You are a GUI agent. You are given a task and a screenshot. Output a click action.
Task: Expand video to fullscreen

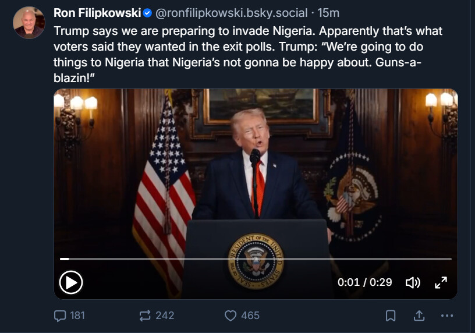[x=441, y=282]
